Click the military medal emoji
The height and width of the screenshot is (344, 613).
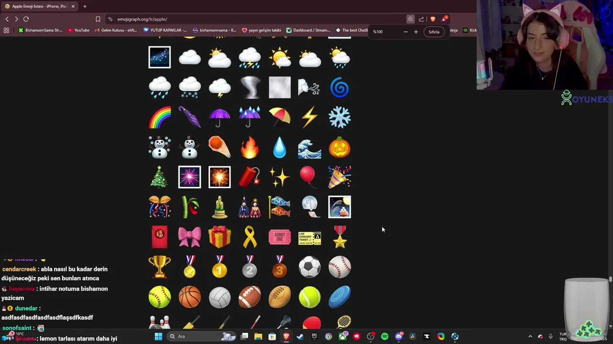tap(340, 237)
